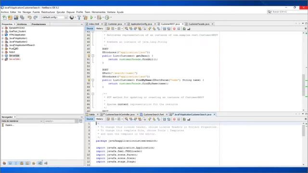Toggle show static members filter in Navigator
This screenshot has height=173, width=308.
[x=16, y=163]
